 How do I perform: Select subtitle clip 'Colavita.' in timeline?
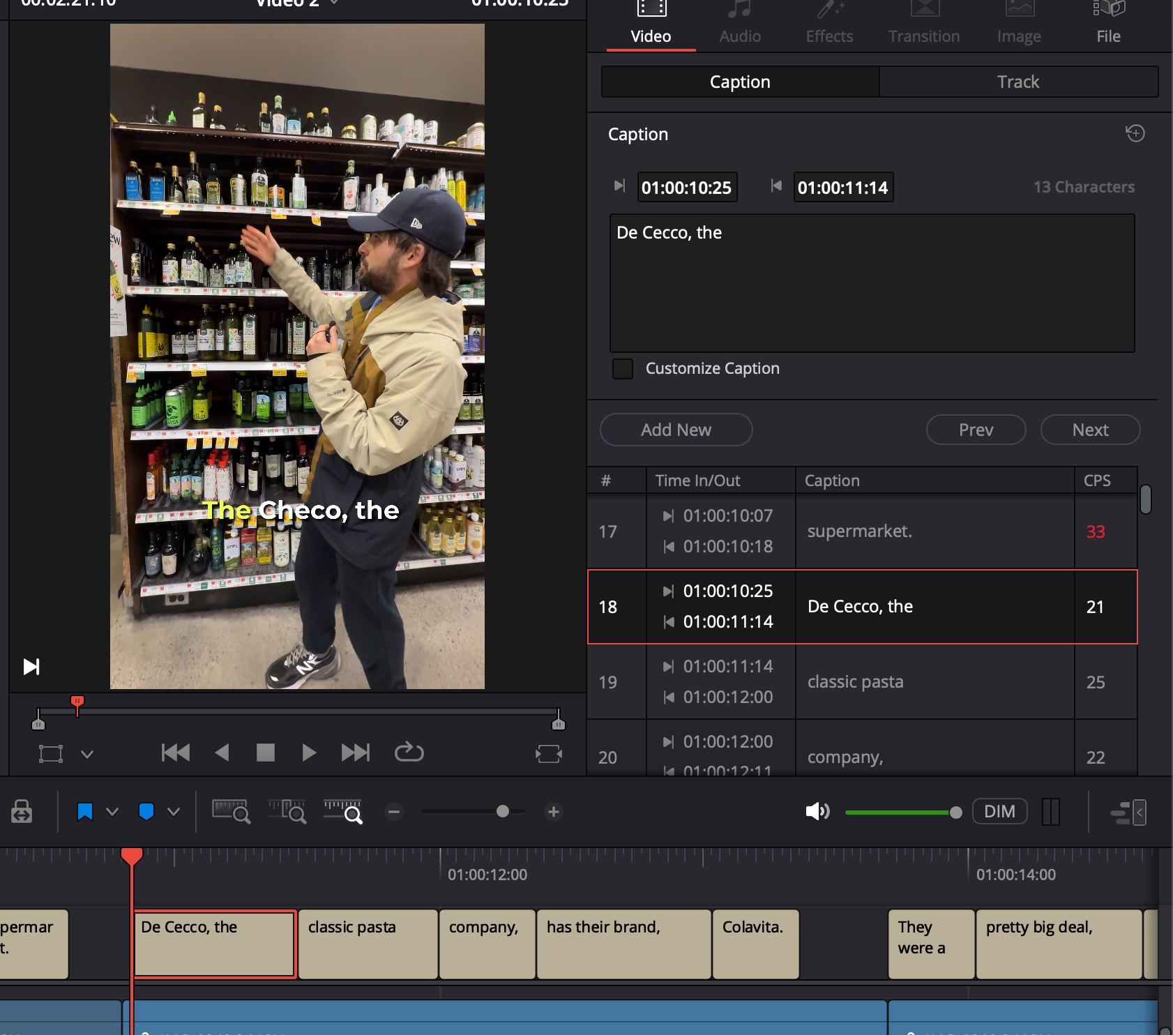pos(756,944)
